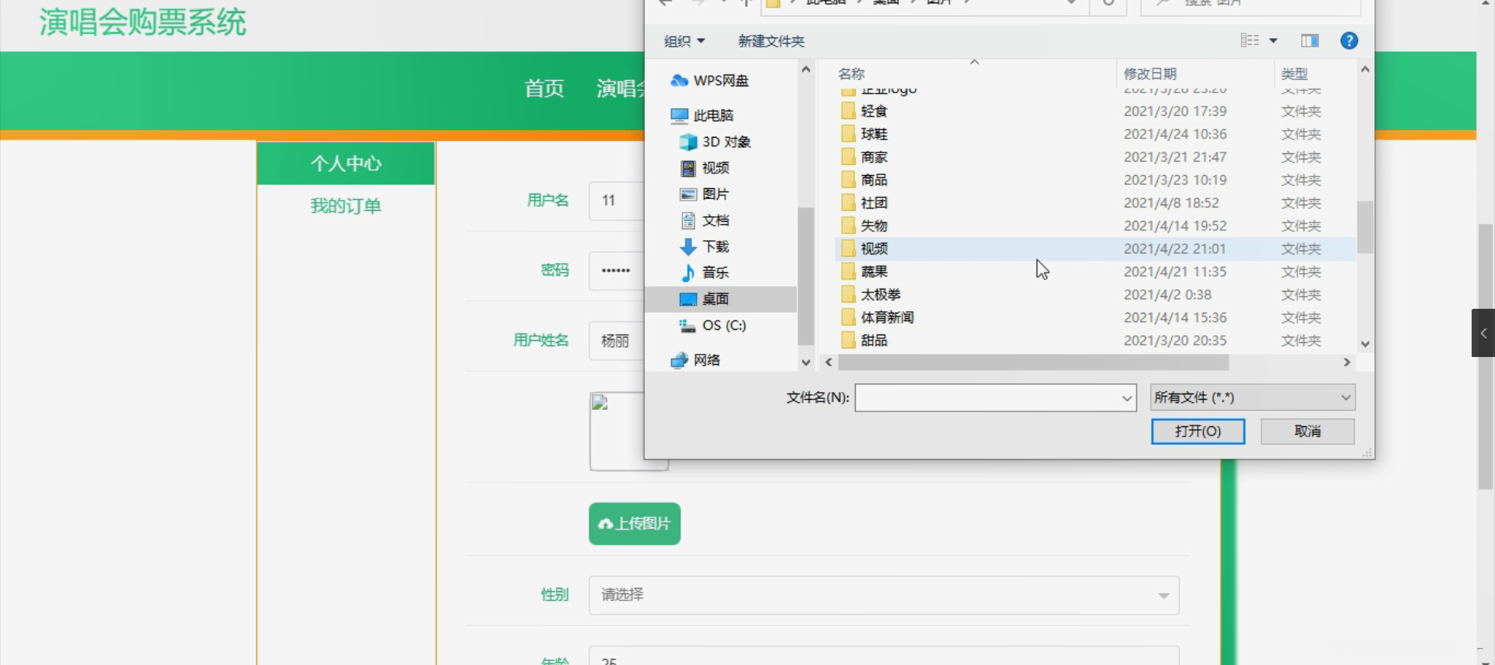Click the navigation pane scroll up arrow
The image size is (1495, 665).
(806, 70)
